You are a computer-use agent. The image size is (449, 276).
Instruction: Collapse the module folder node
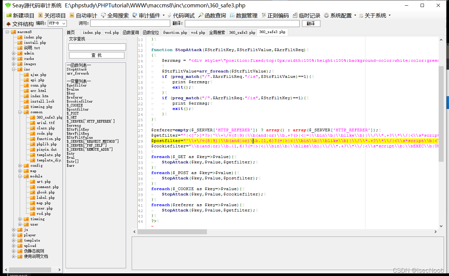(x=20, y=176)
